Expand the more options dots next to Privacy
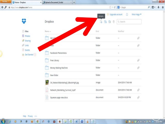Image resolution: width=165 pixels, height=124 pixels. 36,116
